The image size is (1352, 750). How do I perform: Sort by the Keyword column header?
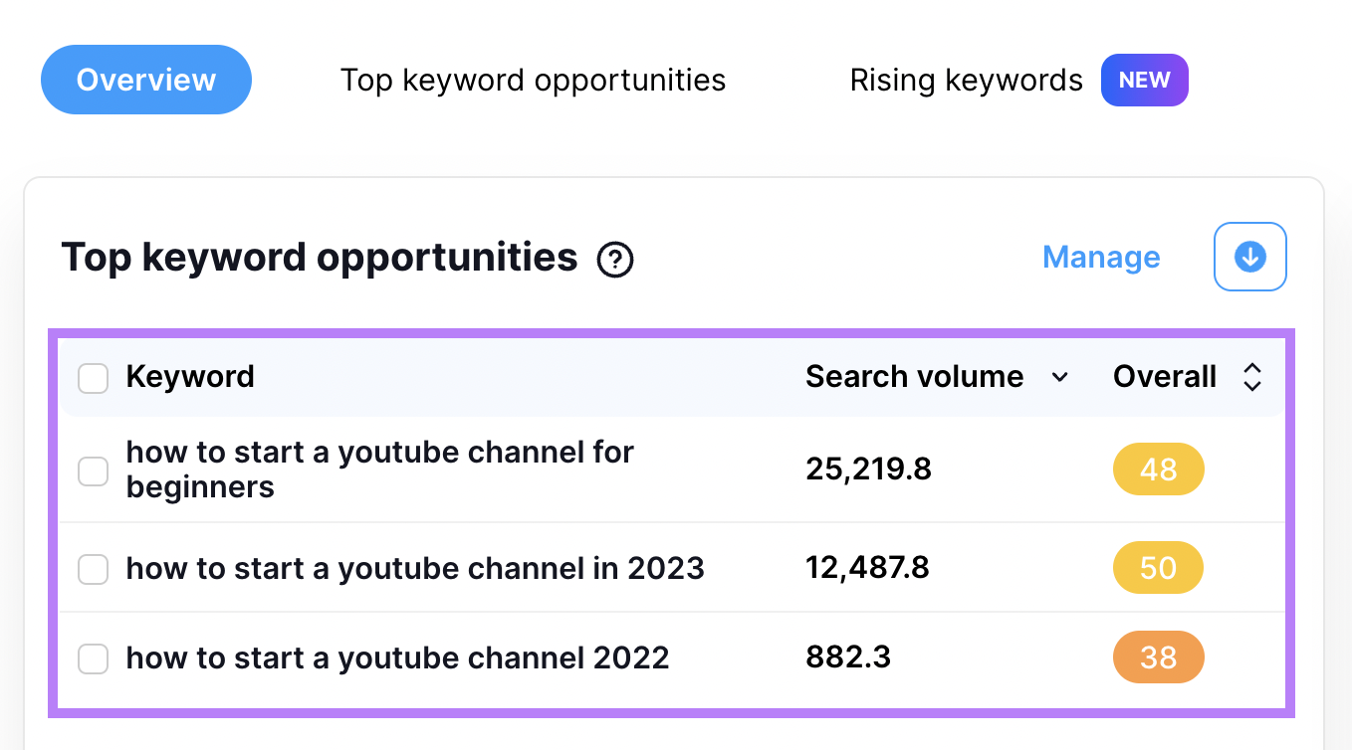[x=190, y=377]
